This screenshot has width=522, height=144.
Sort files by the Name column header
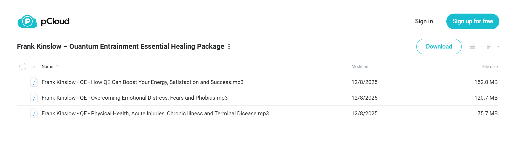[x=47, y=67]
